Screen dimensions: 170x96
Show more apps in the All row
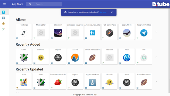tap(156, 32)
